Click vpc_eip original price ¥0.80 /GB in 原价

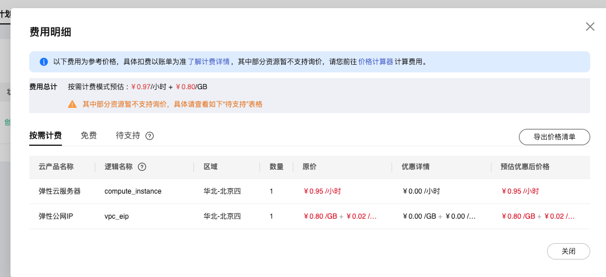click(x=320, y=216)
